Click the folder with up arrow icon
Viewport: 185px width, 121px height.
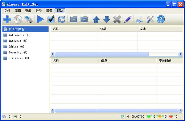[x=73, y=19]
